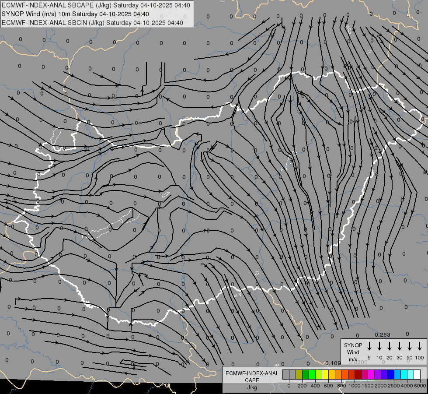Select the white 6000 J/kg CAPE swatch

417,374
